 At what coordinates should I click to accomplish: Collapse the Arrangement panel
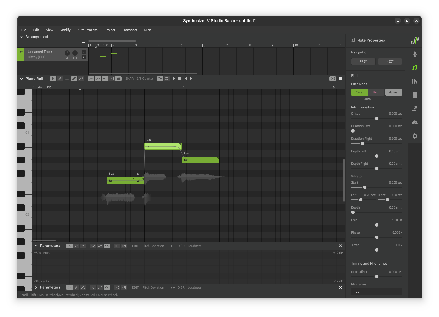(x=22, y=37)
